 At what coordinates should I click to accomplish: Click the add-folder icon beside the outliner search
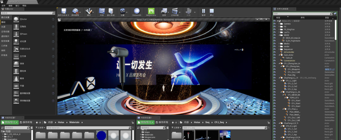coord(335,14)
